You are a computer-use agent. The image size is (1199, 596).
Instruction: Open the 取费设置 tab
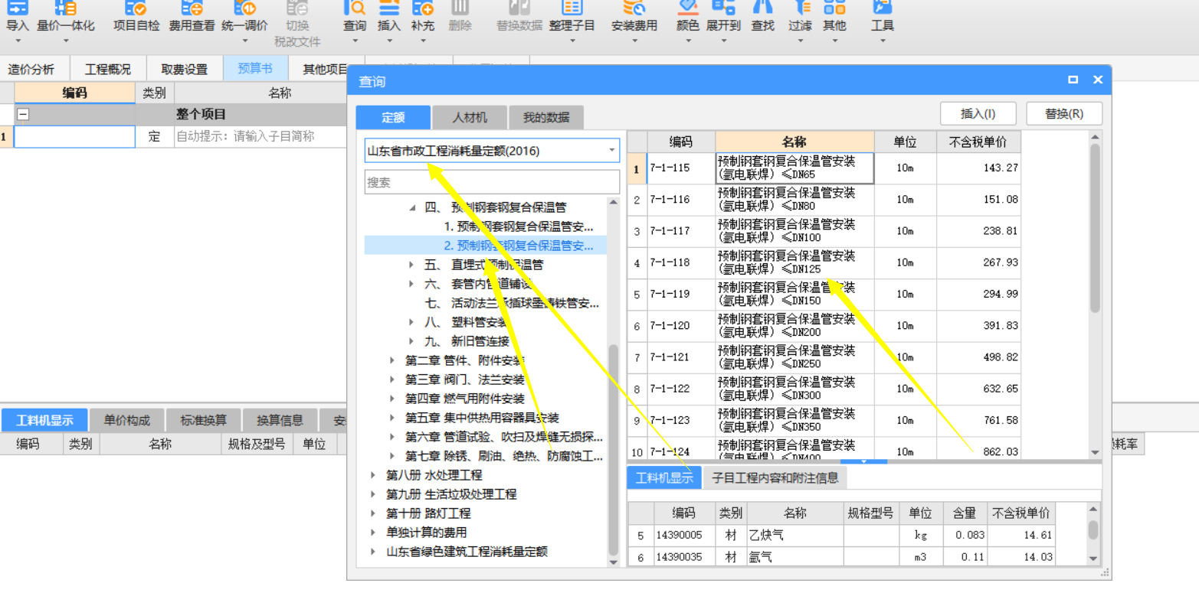(184, 69)
